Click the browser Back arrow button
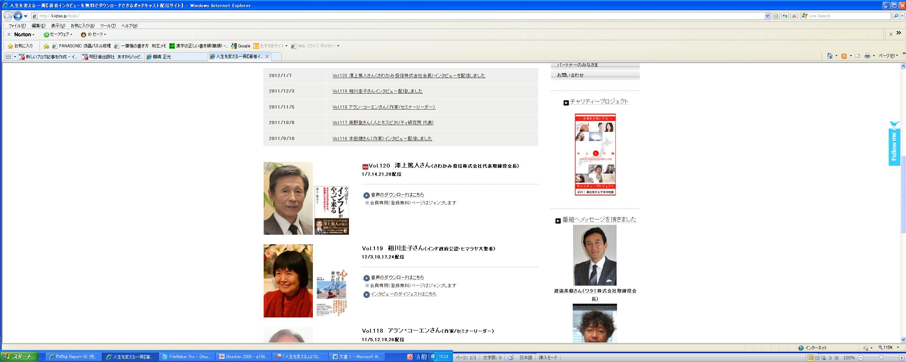 (x=8, y=16)
